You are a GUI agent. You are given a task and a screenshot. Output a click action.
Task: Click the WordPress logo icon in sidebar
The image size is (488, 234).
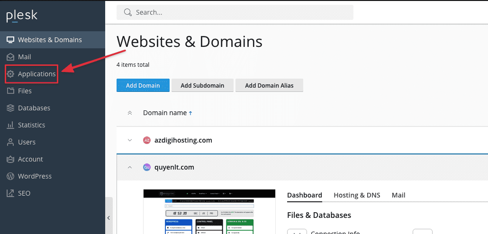[10, 176]
